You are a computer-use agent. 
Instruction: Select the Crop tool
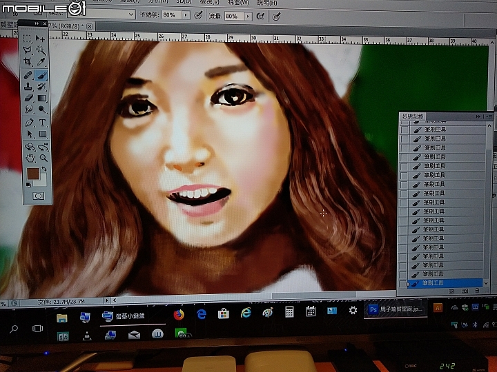[x=28, y=62]
